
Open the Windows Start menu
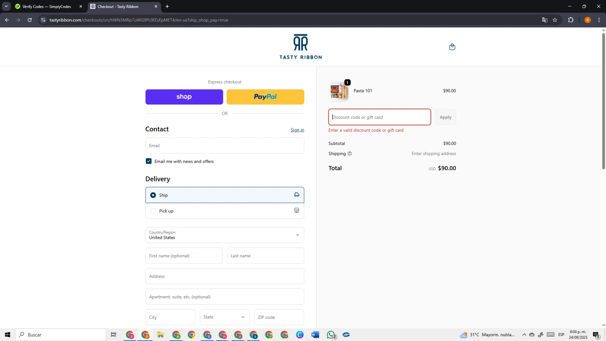pos(7,335)
